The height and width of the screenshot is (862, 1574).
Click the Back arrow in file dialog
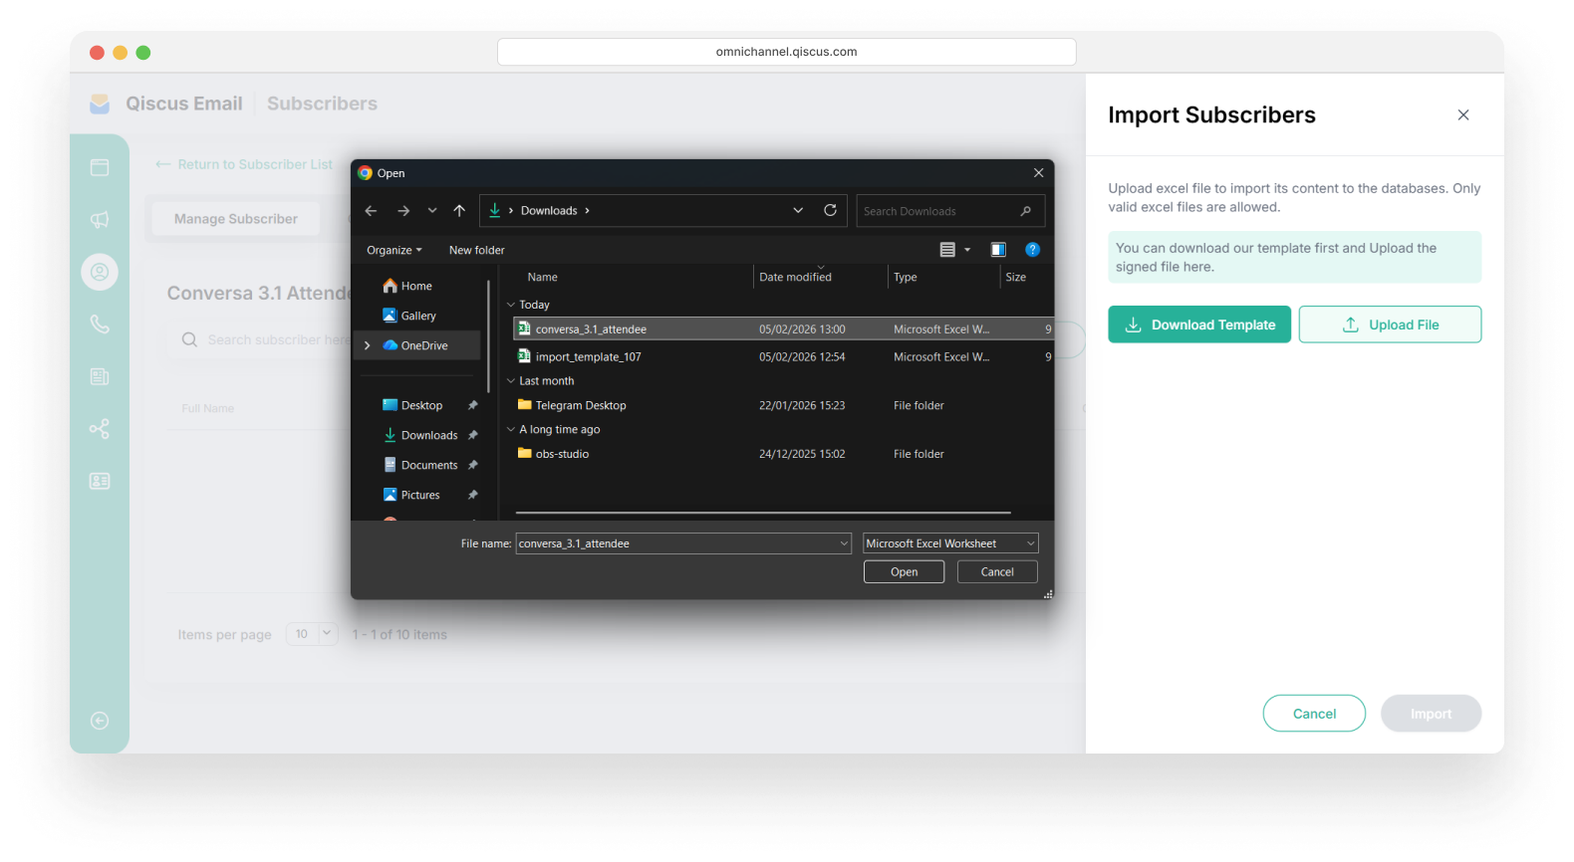click(x=371, y=211)
